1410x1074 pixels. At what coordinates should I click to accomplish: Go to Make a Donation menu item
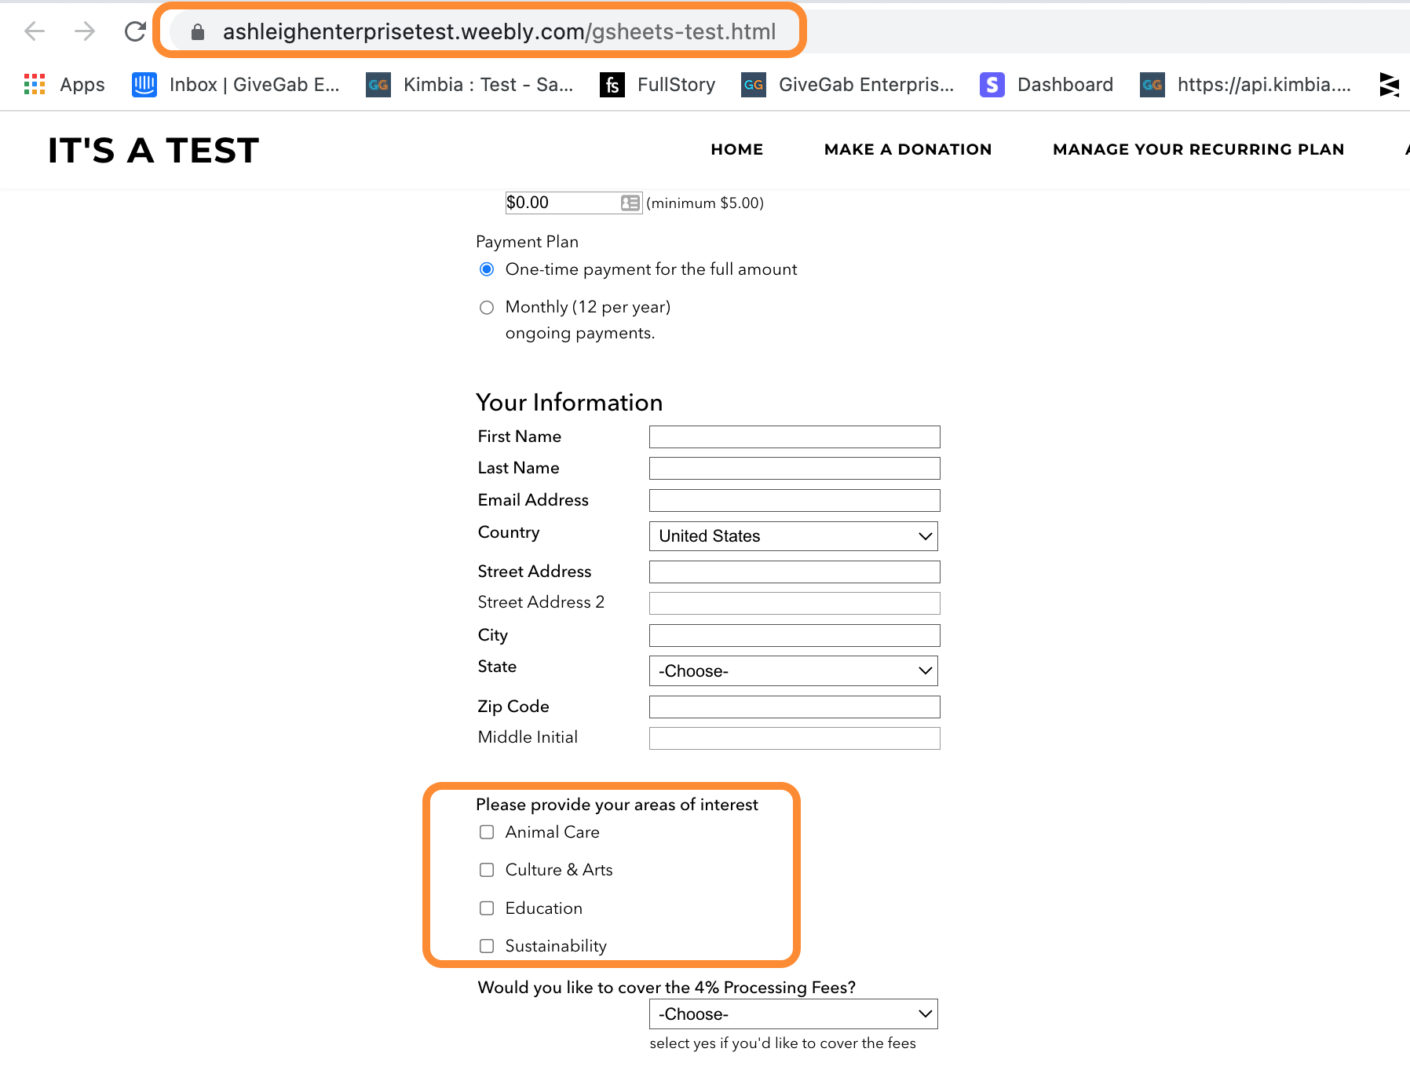908,149
